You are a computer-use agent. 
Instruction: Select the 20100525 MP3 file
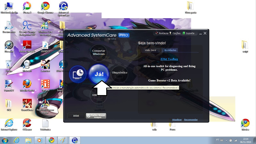[x=45, y=46]
